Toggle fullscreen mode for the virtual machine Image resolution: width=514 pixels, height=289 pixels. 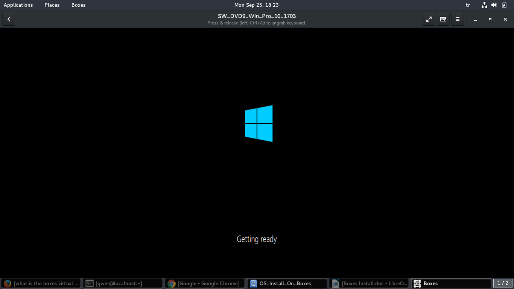[429, 19]
